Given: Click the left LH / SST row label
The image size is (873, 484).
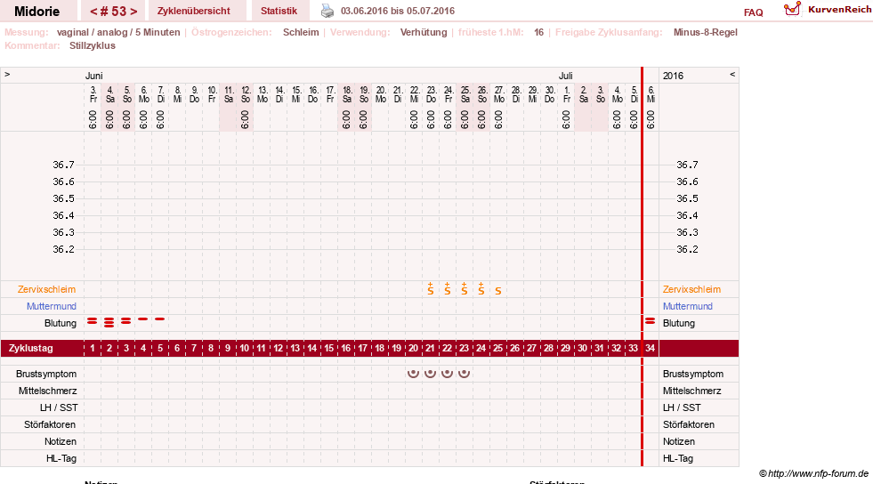Looking at the screenshot, I should tap(59, 407).
